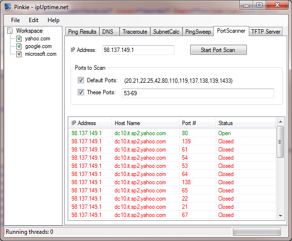This screenshot has width=292, height=241.
Task: Select the result row for port 53
Action: click(172, 166)
